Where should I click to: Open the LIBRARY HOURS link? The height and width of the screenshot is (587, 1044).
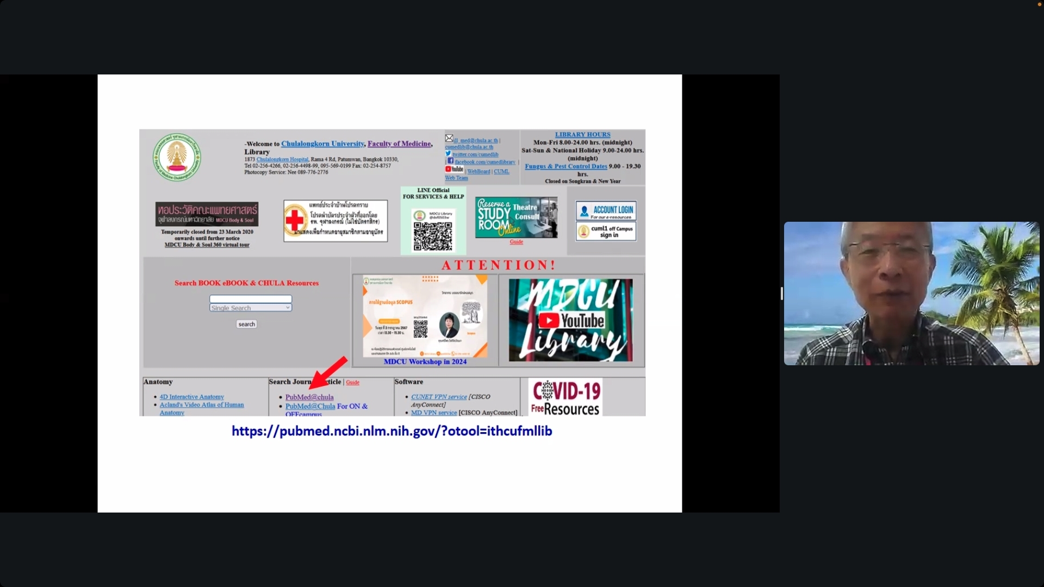coord(582,134)
